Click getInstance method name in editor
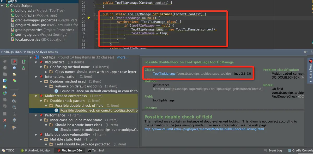This screenshot has height=154, width=313. (x=162, y=14)
